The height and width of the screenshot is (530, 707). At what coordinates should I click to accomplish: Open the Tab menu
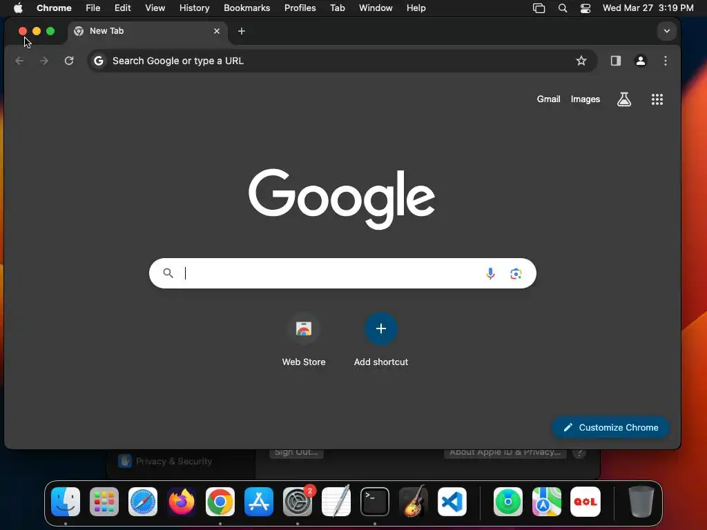(x=337, y=8)
